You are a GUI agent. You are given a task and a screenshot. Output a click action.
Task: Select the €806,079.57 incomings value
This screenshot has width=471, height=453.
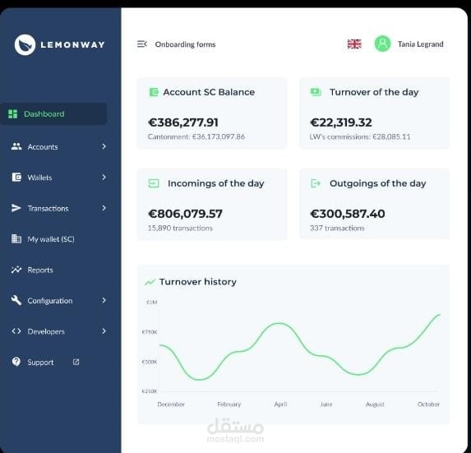pos(185,214)
